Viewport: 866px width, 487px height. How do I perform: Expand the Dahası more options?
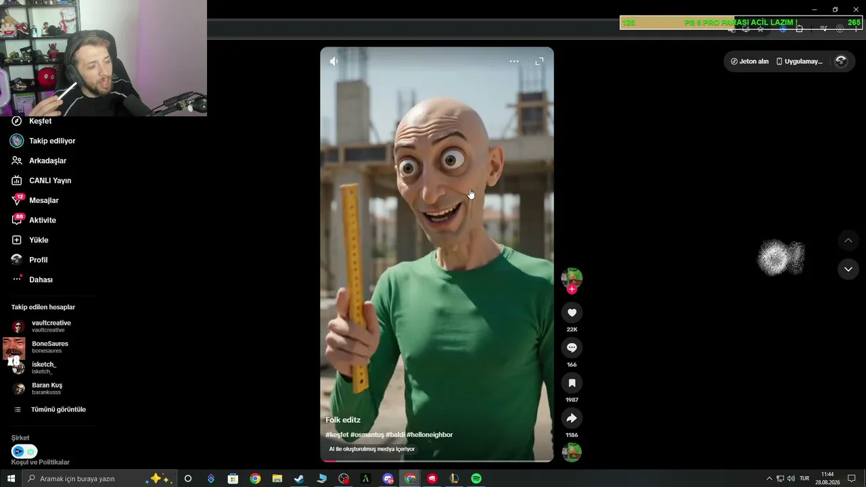click(x=32, y=279)
